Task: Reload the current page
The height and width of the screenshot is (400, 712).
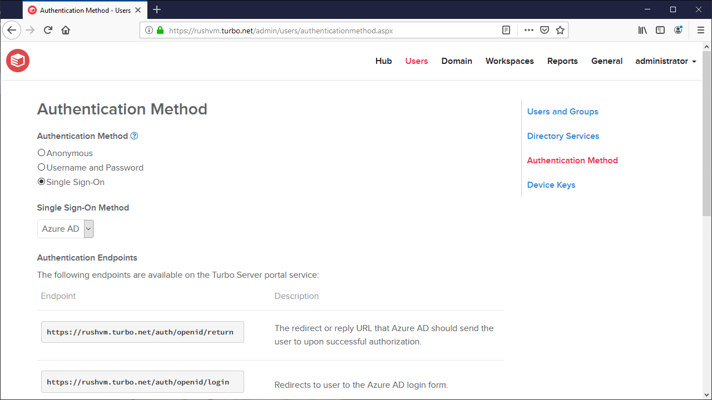Action: pos(48,30)
